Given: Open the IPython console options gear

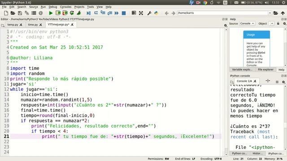Looking at the screenshot, I should pos(283,82).
